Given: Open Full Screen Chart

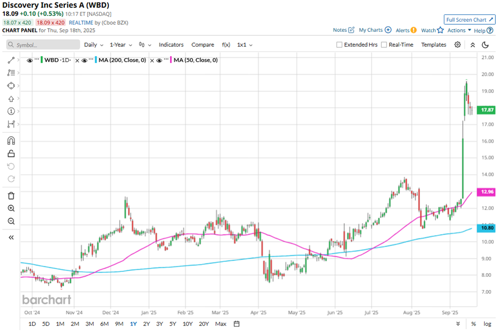Looking at the screenshot, I should (x=470, y=20).
